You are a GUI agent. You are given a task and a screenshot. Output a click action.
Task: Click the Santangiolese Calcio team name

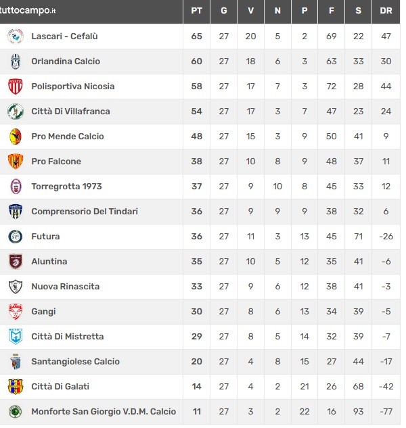pyautogui.click(x=75, y=362)
